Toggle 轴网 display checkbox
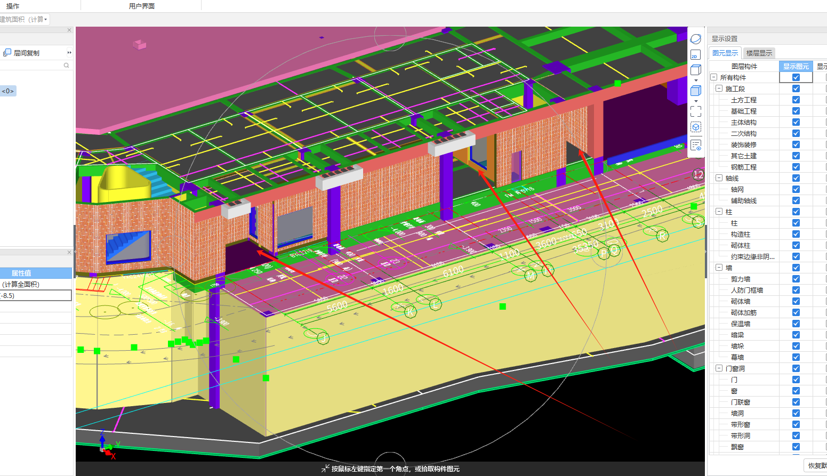Image resolution: width=827 pixels, height=476 pixels. point(796,189)
